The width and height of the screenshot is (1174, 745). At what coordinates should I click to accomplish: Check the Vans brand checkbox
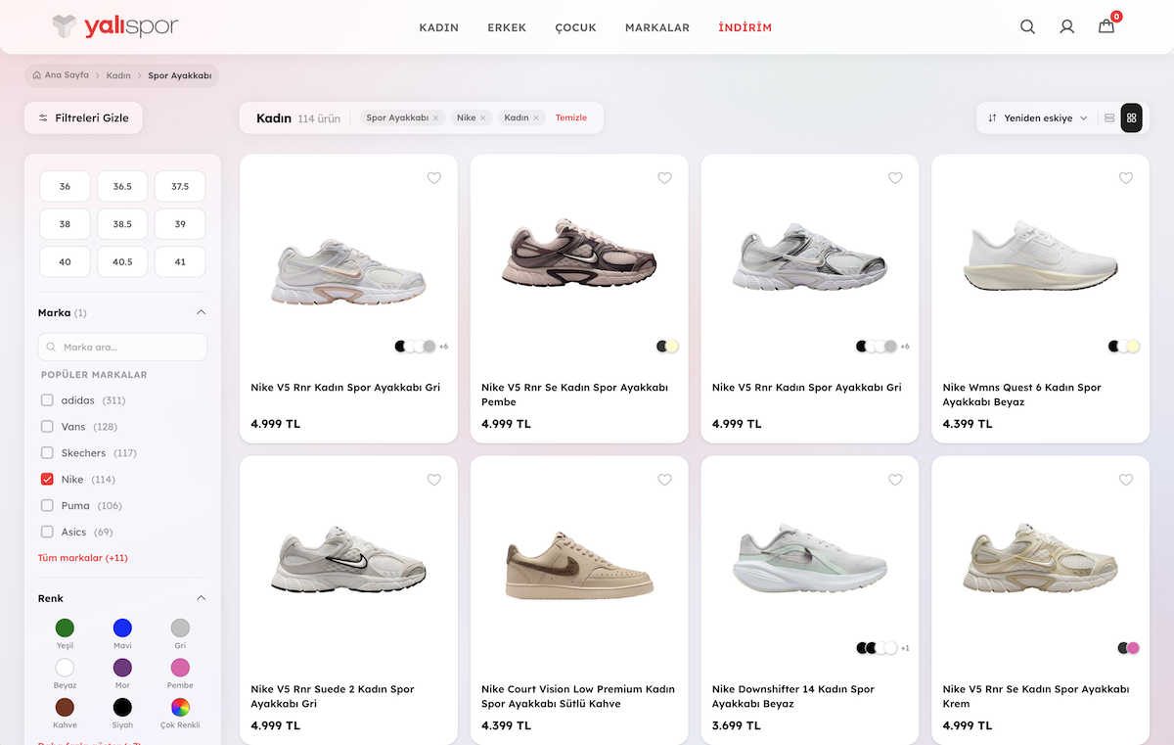[x=47, y=427]
